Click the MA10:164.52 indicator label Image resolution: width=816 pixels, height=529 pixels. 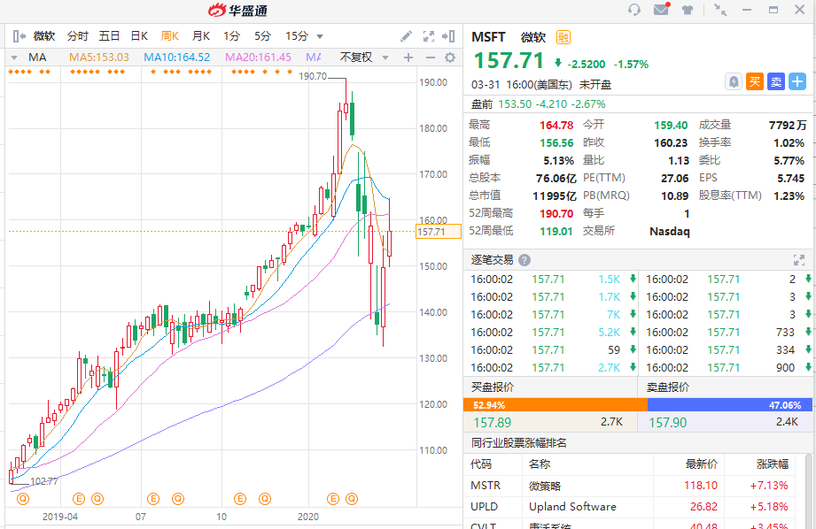pyautogui.click(x=177, y=57)
